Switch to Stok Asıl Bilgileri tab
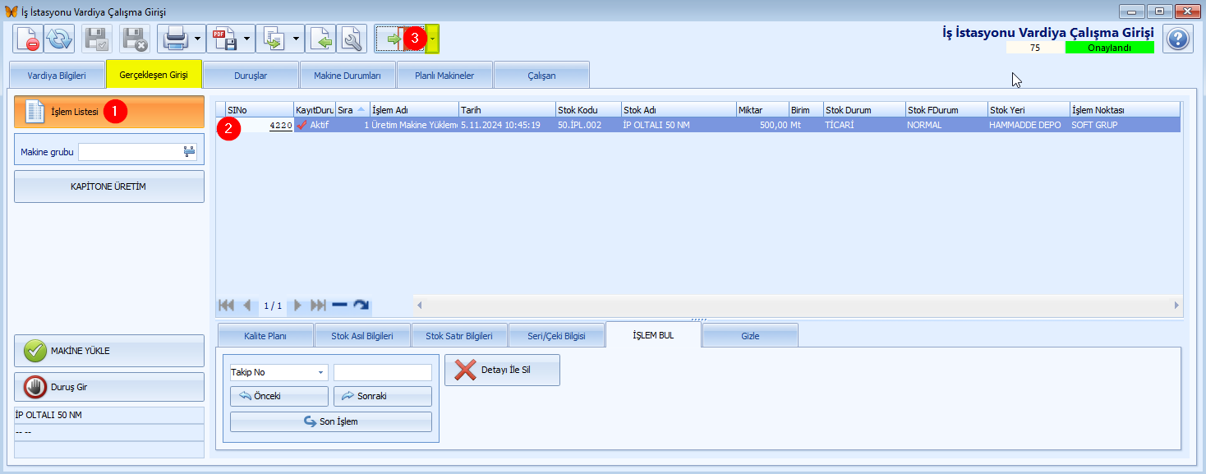The height and width of the screenshot is (474, 1206). (x=362, y=335)
